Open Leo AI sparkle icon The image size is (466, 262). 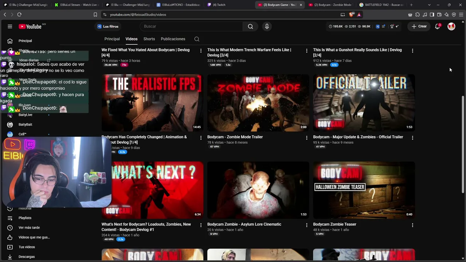pos(446,15)
